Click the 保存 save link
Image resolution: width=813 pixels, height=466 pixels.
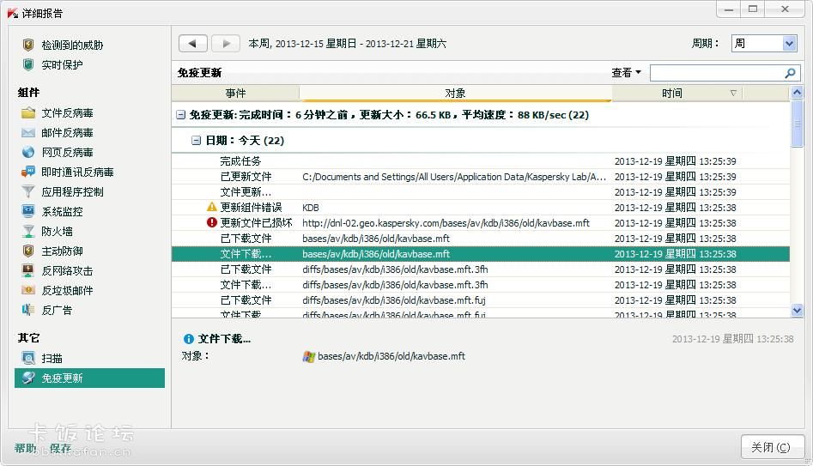pos(60,448)
